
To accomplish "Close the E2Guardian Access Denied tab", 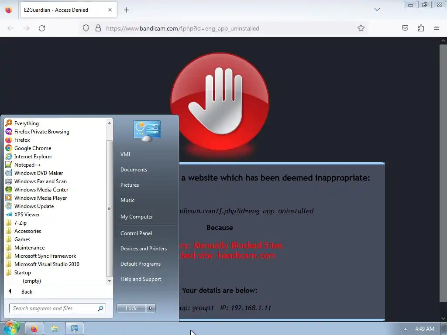I will [x=110, y=10].
